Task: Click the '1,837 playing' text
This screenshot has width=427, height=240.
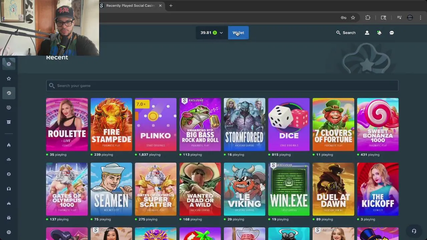Action: point(149,155)
